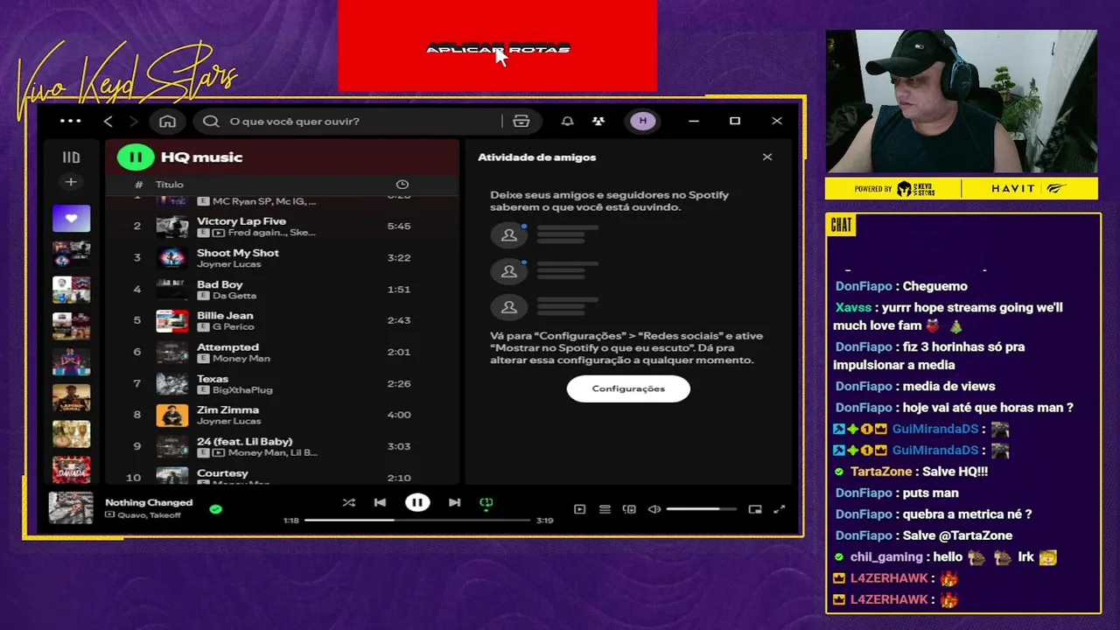Skip to the next track

(x=454, y=502)
